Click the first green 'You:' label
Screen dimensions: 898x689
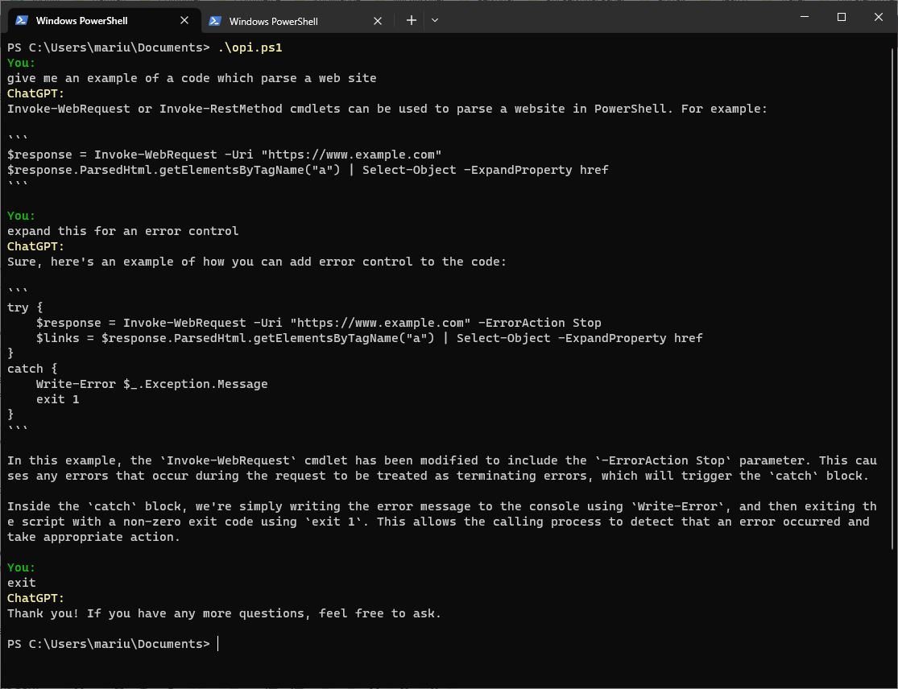point(21,63)
